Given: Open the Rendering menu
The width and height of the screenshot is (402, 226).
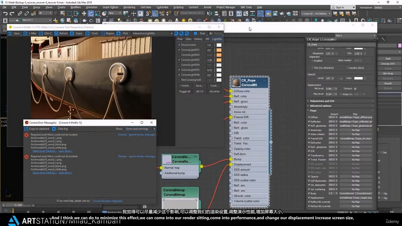Looking at the screenshot, I should click(x=129, y=7).
